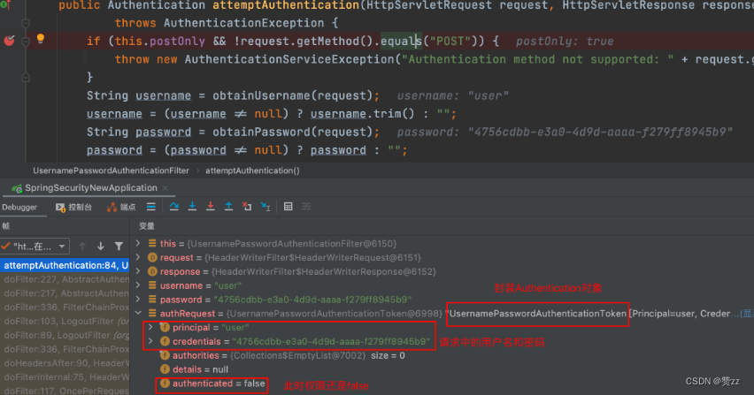
Task: Click attemptAuthentication() breadcrumb
Action: 252,171
